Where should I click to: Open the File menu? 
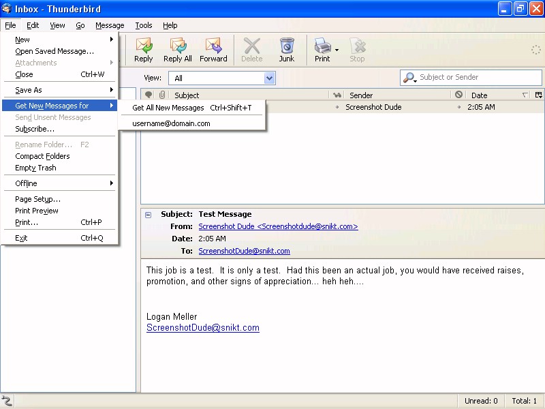(x=10, y=25)
